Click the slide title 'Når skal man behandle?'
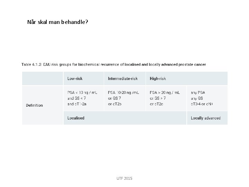 [x=58, y=22]
